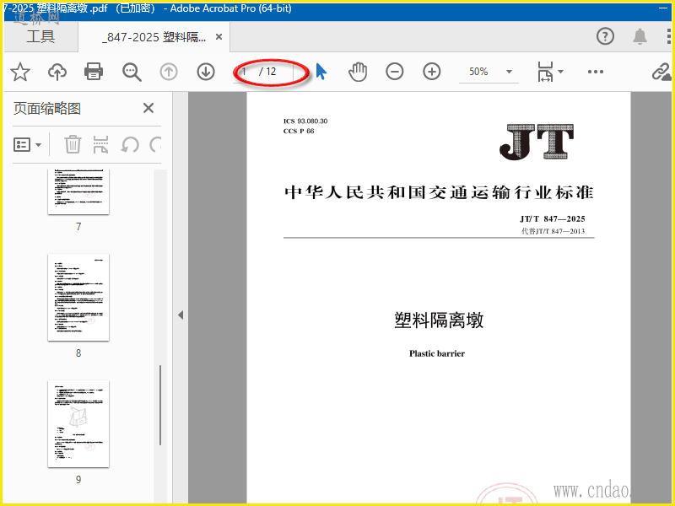Click the CCS P 66 text
Screen dimensions: 675x506
click(x=299, y=131)
